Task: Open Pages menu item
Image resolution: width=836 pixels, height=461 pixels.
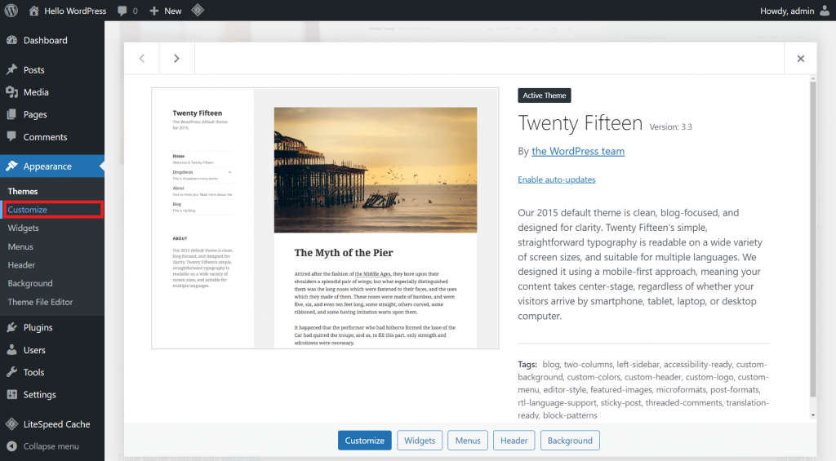Action: pyautogui.click(x=35, y=114)
